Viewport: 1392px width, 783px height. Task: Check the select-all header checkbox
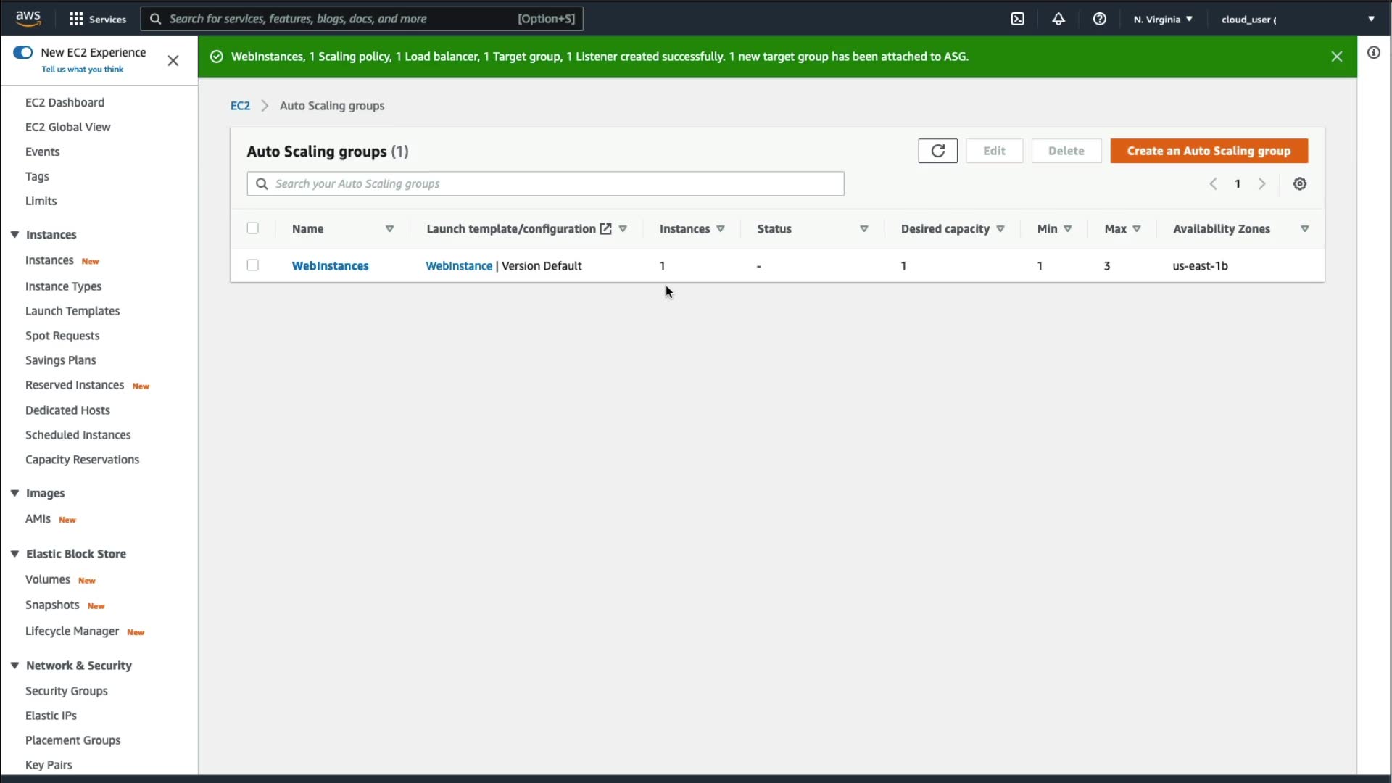(x=252, y=228)
